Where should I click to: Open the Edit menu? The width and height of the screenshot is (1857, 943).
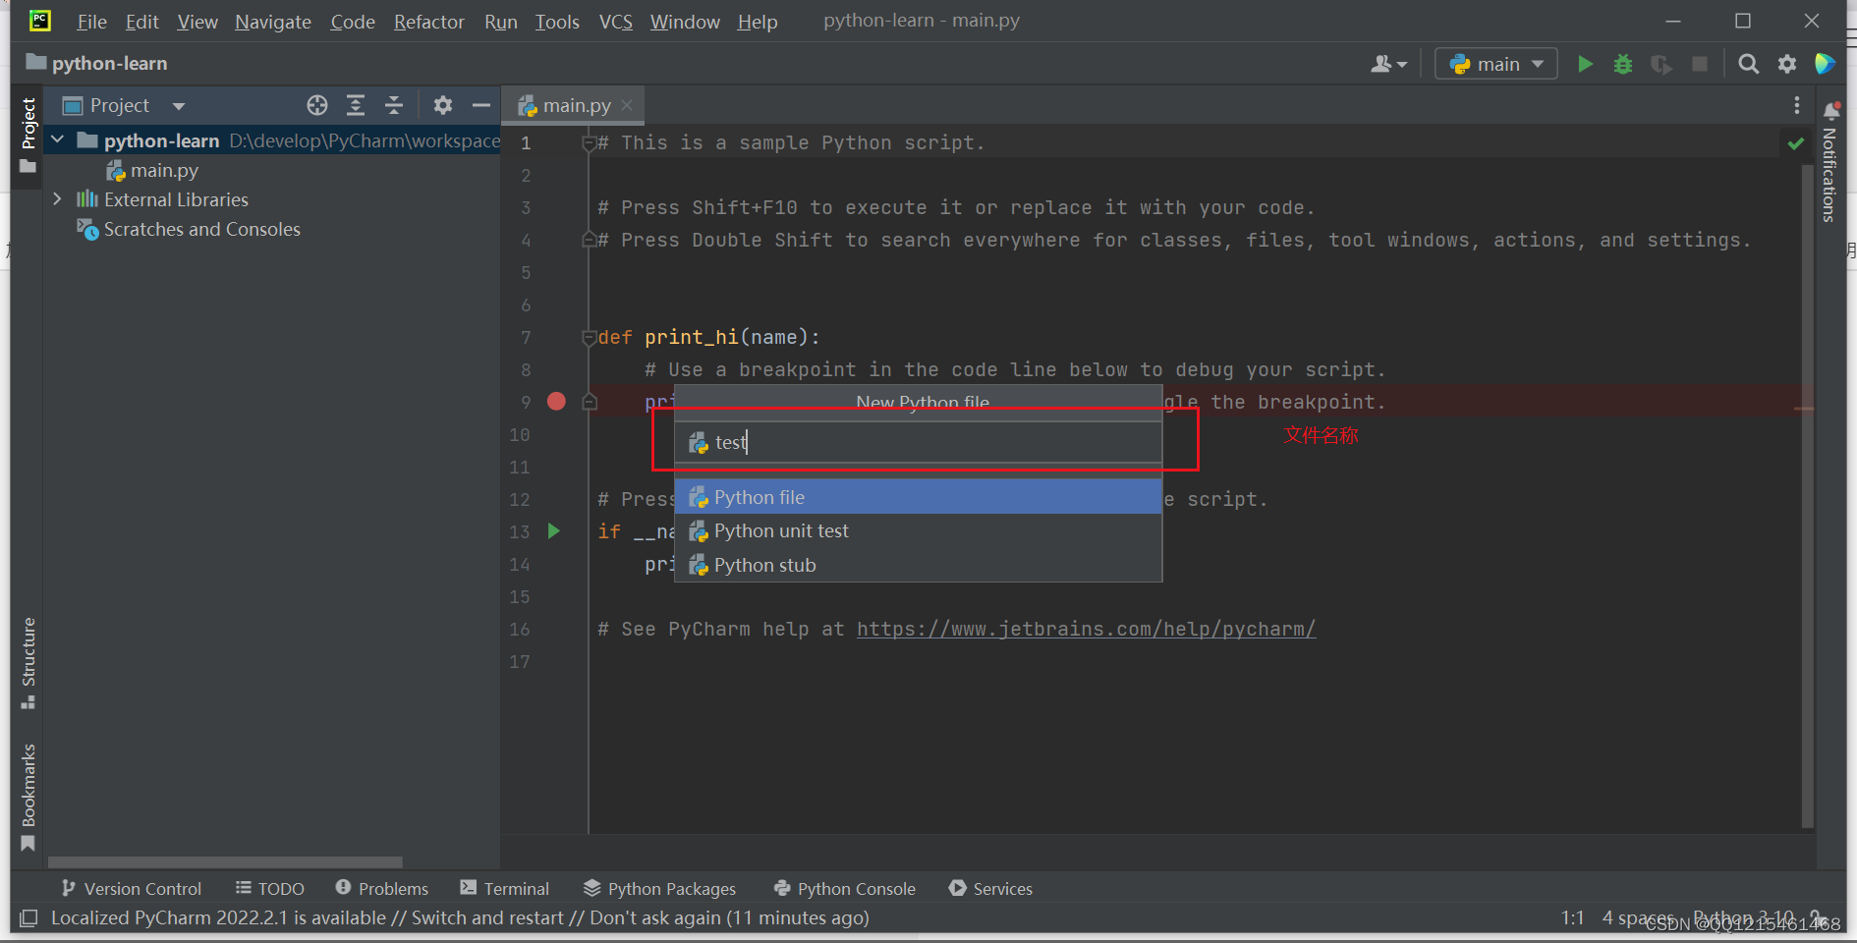coord(142,22)
